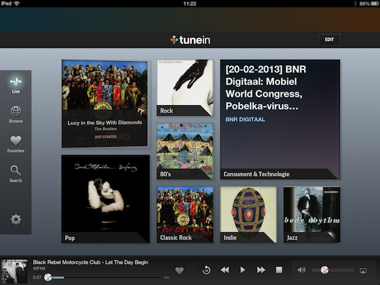Click the 11:22 clock in the status bar
This screenshot has width=380, height=285.
190,3
